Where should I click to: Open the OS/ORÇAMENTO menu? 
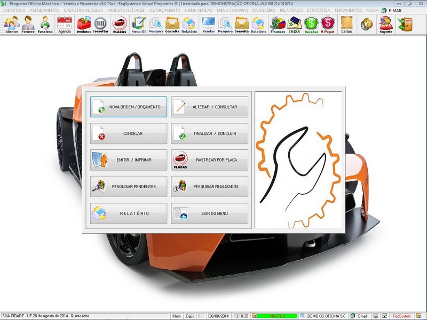(165, 10)
